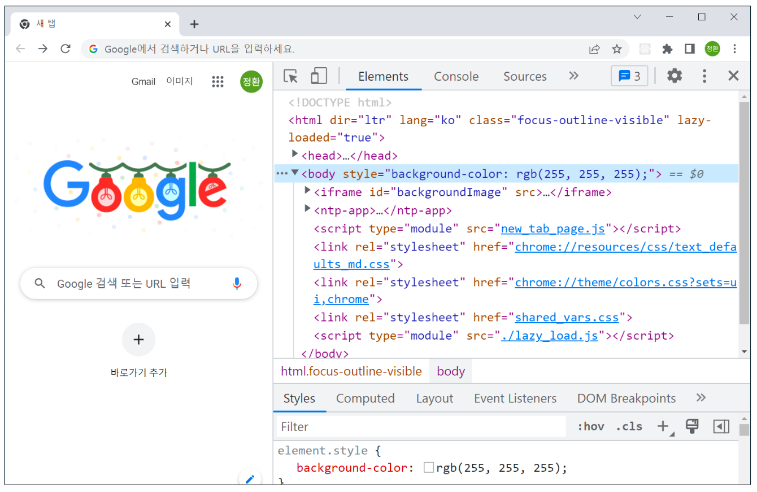Open the 3 issues counter button
The width and height of the screenshot is (757, 492).
coord(629,76)
